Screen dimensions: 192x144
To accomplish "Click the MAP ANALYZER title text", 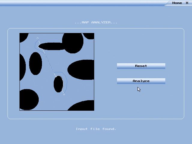I will click(96, 22).
